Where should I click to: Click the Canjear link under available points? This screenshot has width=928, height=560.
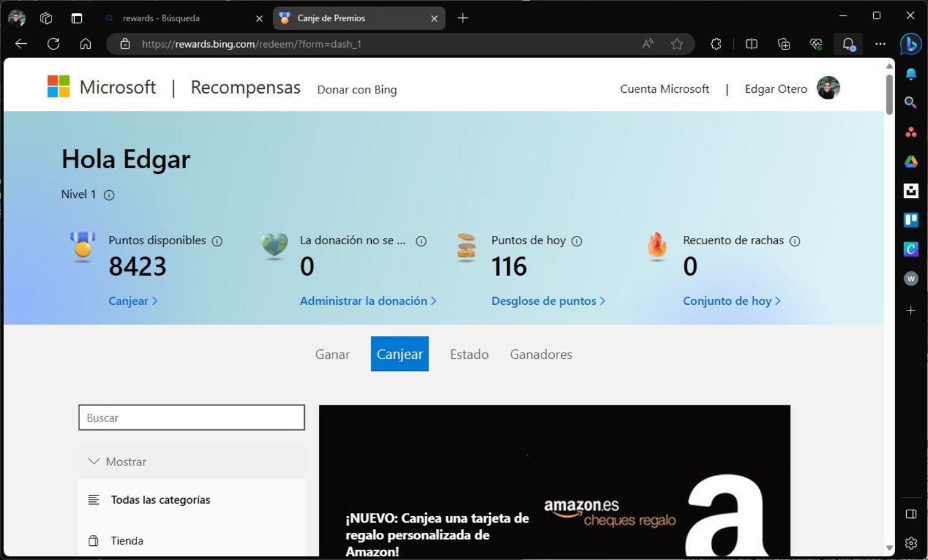[x=133, y=301]
